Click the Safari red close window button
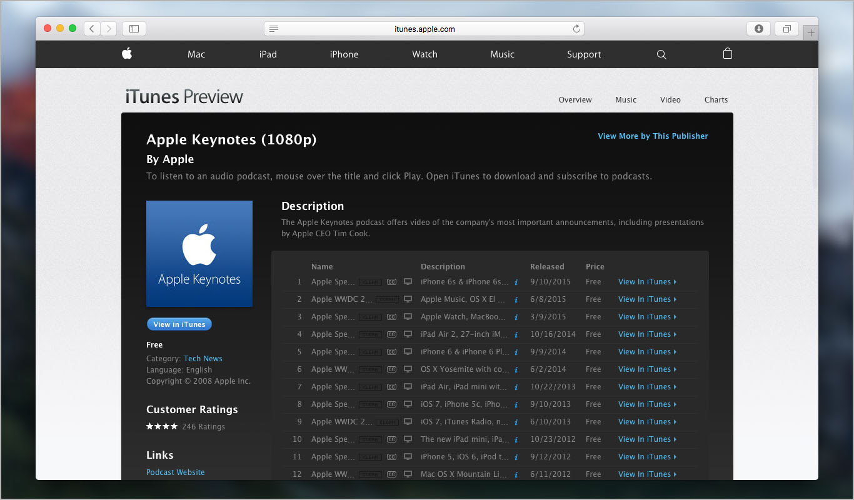This screenshot has height=500, width=854. pyautogui.click(x=48, y=28)
